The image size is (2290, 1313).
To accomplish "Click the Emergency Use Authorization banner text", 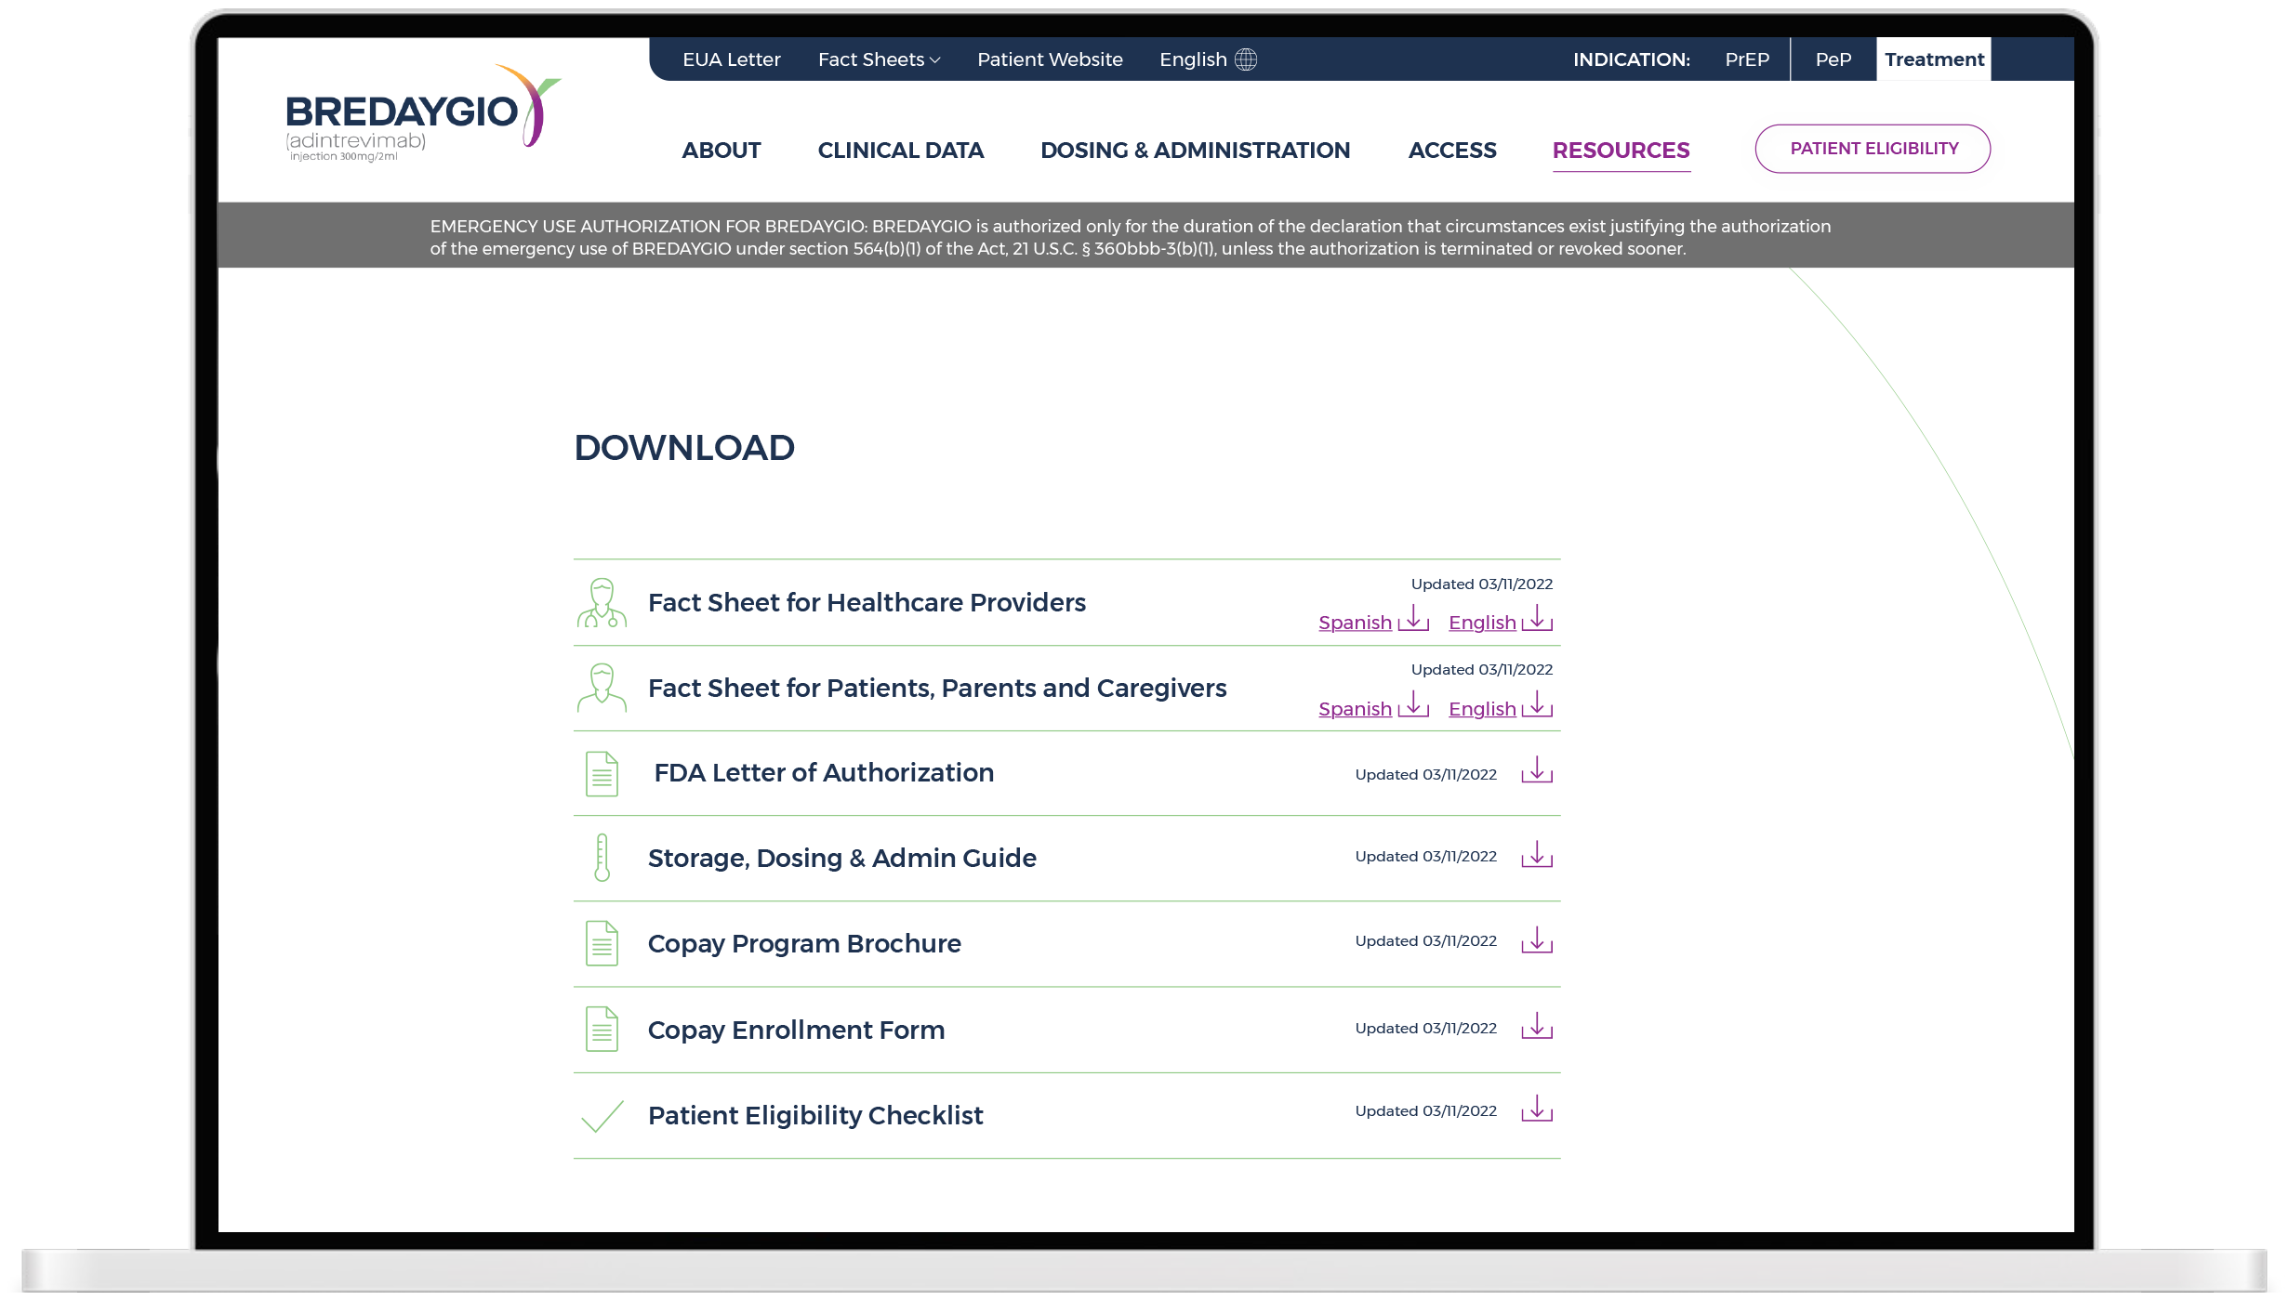I will 1130,238.
